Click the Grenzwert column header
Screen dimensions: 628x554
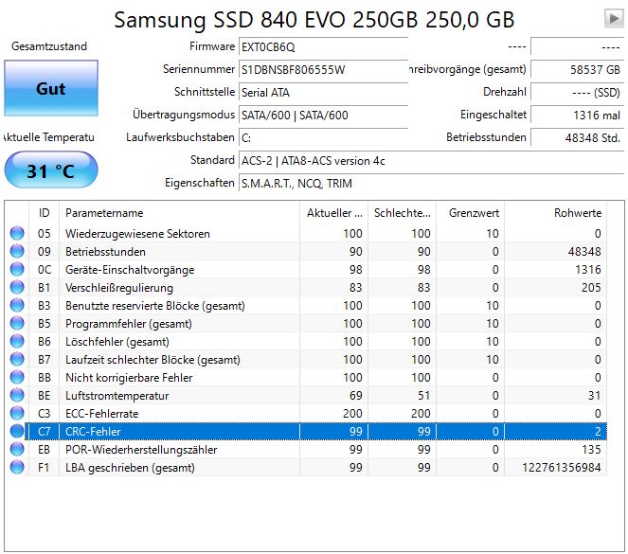(470, 212)
